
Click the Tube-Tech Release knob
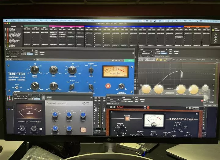[53, 86]
